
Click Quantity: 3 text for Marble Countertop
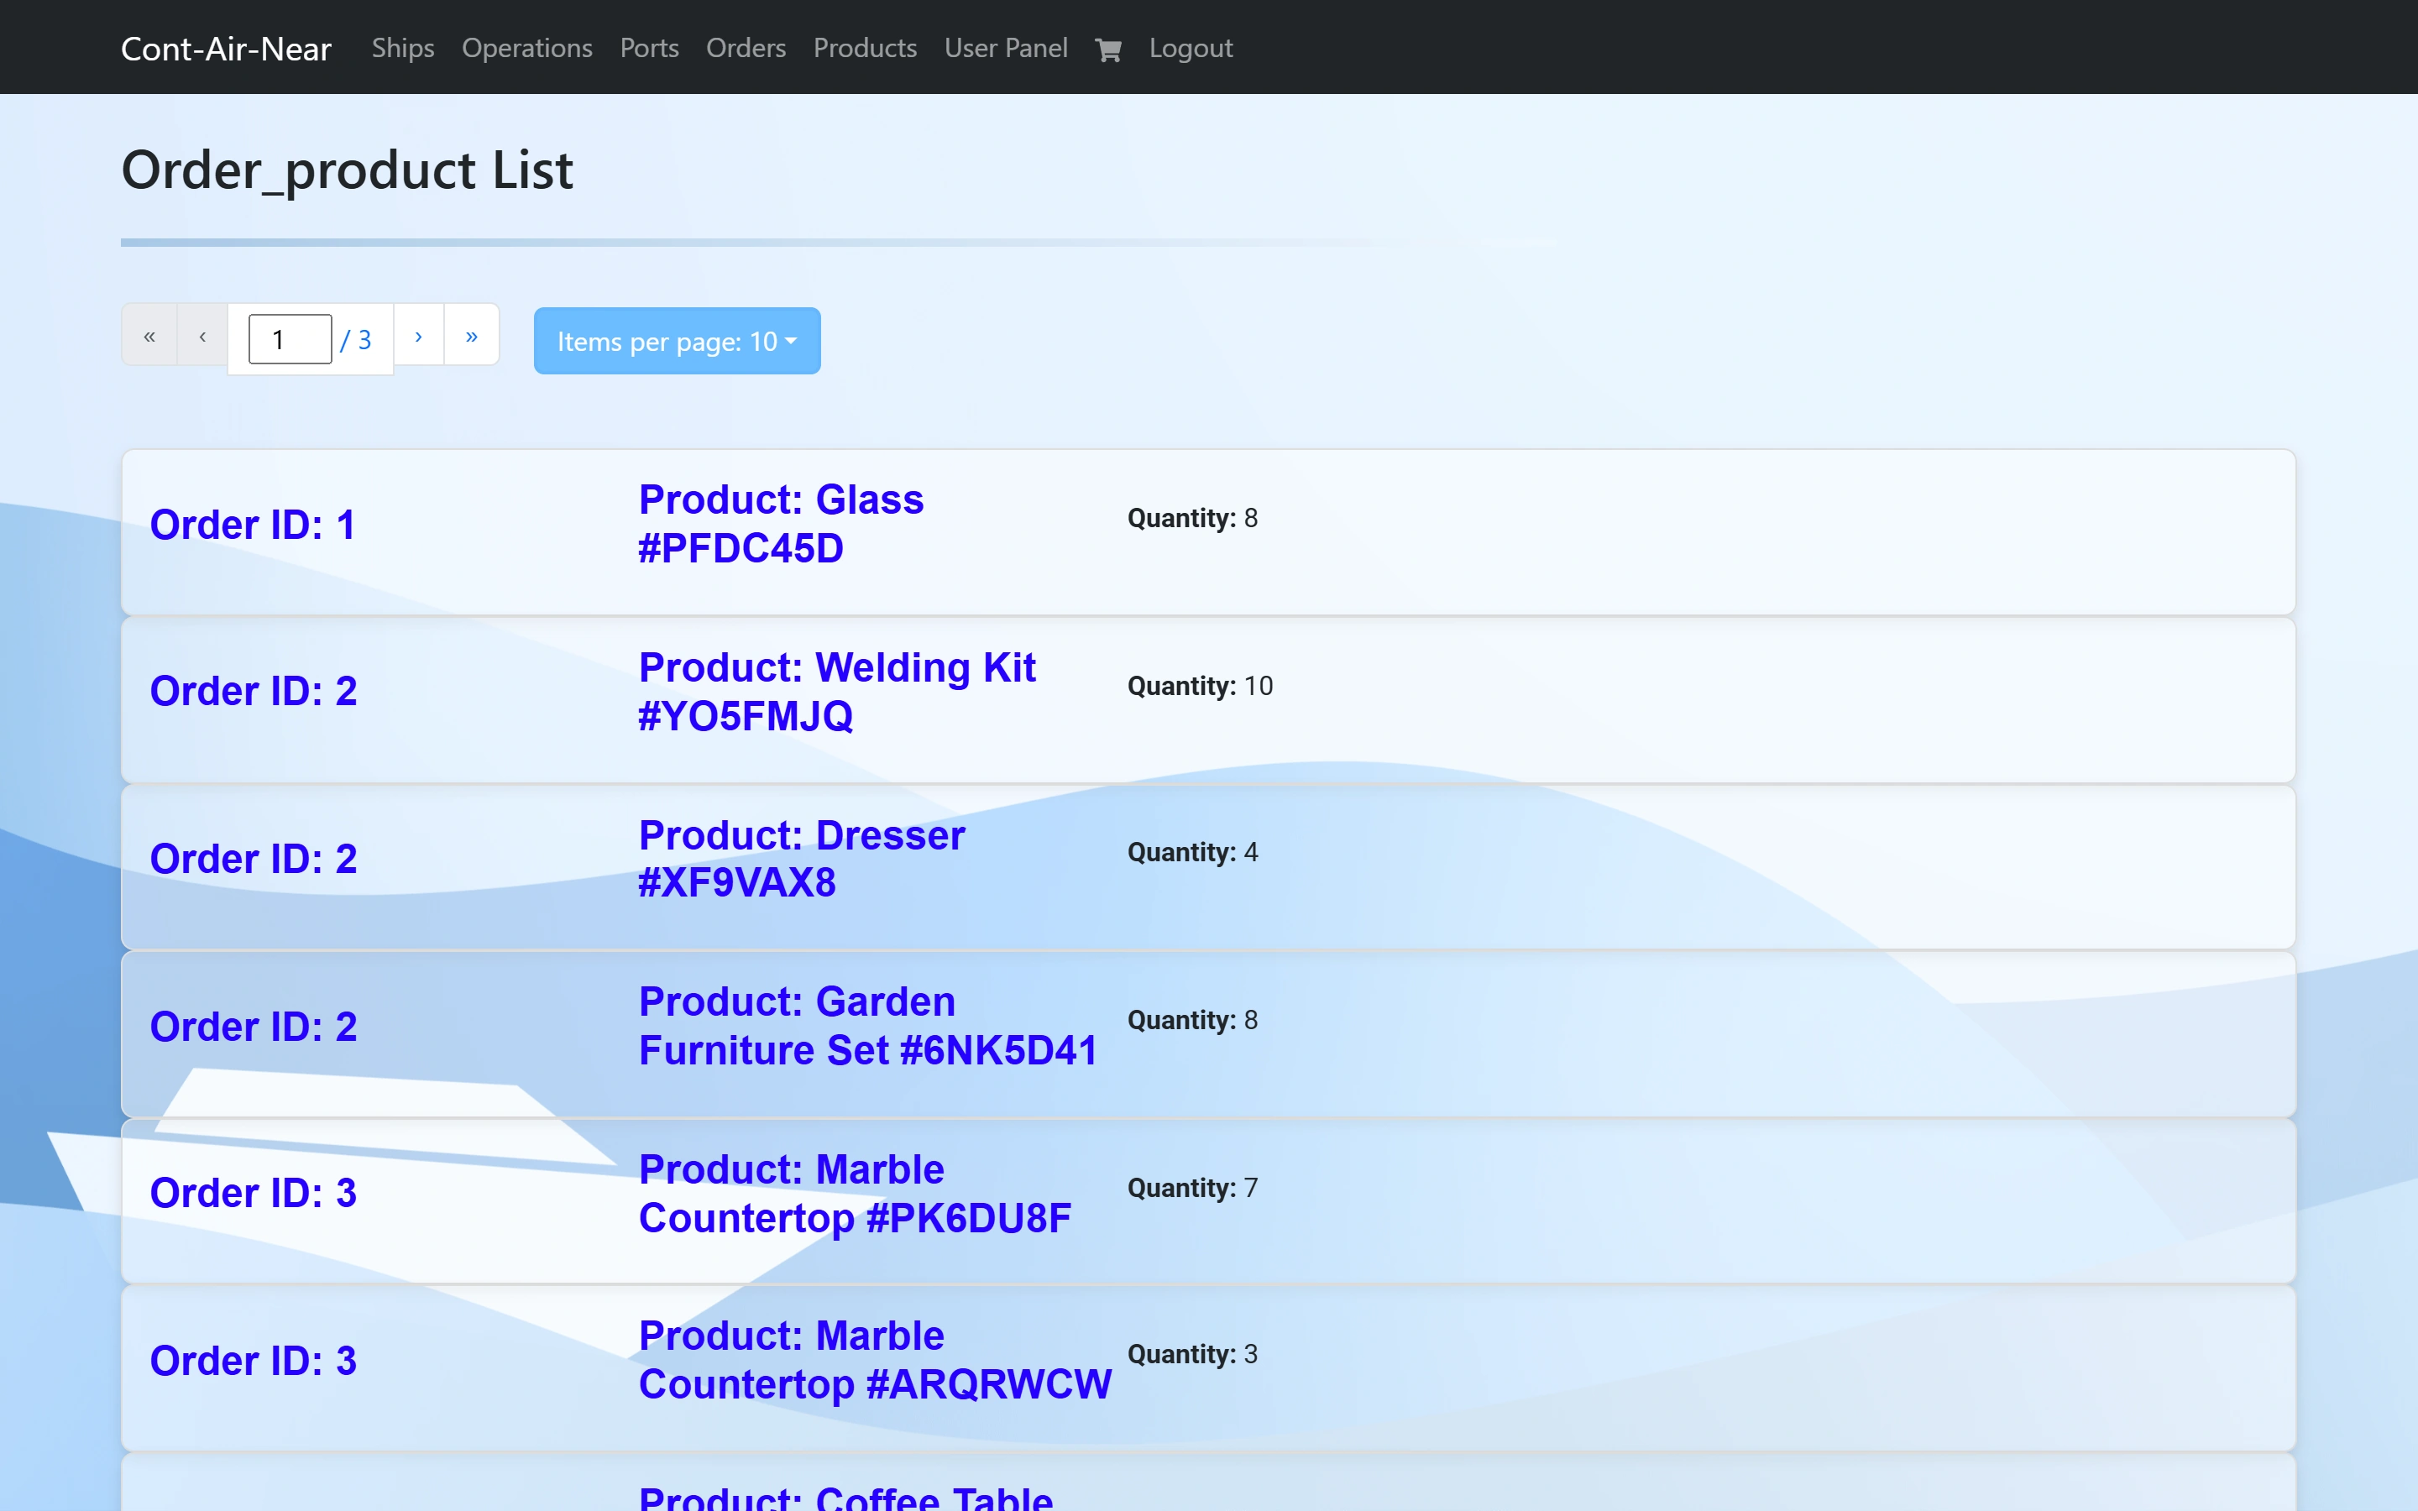(x=1192, y=1354)
